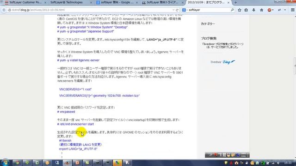296x166 pixels.
Task: Click the orange highlighted taskbar application
Action: pyautogui.click(x=117, y=163)
